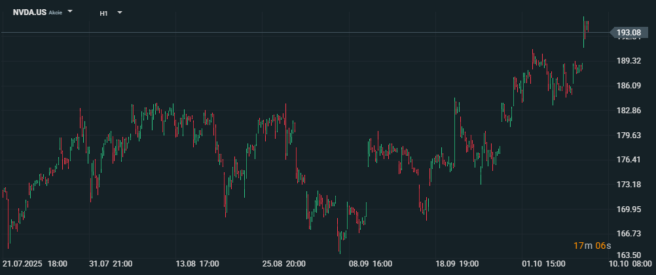Screen dimensions: 656x275
Task: Click the NVDA.US symbol name
Action: click(x=29, y=12)
